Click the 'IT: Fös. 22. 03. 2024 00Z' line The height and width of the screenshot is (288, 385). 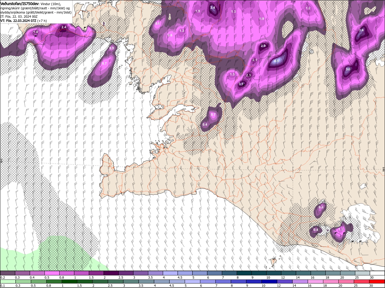19,17
